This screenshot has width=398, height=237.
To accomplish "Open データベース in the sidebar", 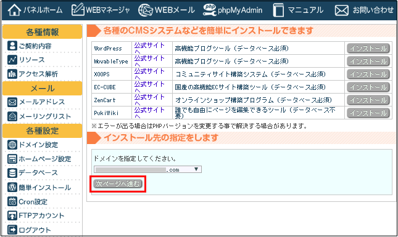I will tap(33, 173).
